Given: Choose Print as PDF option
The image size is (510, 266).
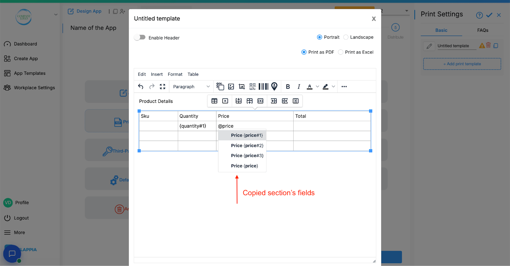Looking at the screenshot, I should pyautogui.click(x=304, y=52).
